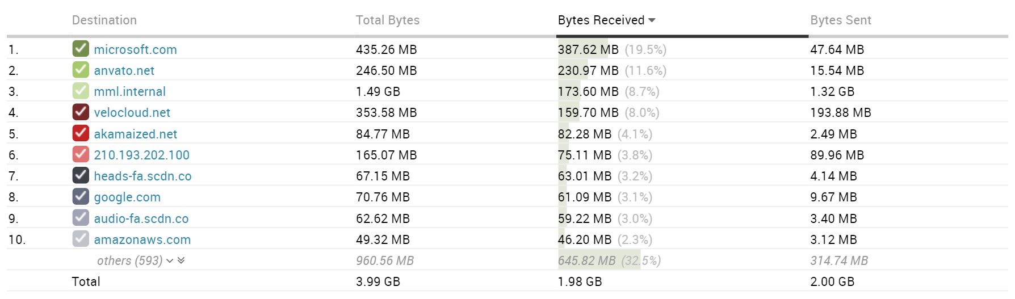Viewport: 1015px width, 299px height.
Task: Uncheck the microsoft.com checkbox
Action: click(x=81, y=49)
